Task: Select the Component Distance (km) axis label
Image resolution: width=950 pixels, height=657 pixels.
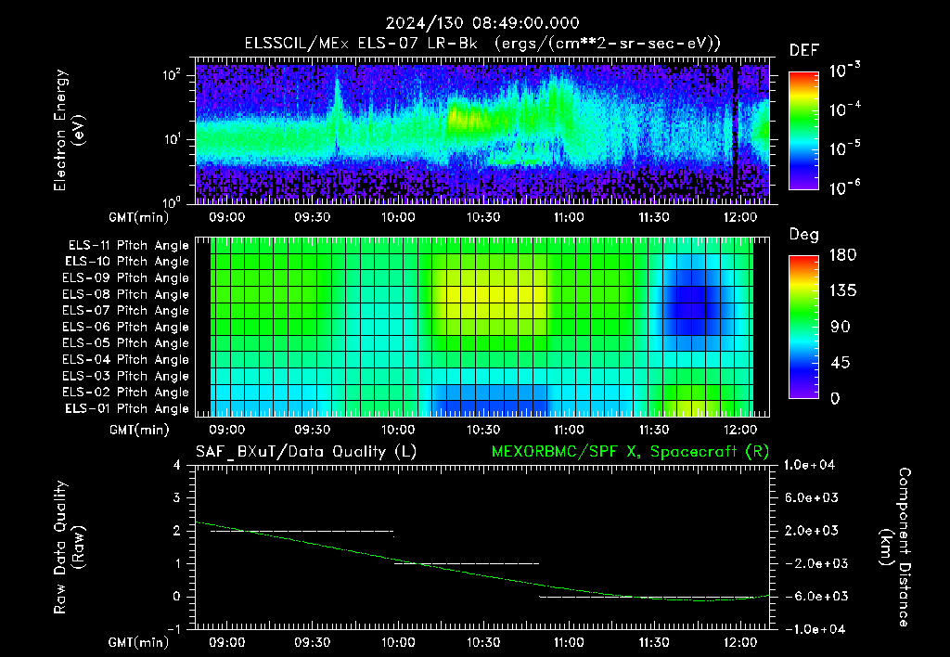Action: [x=895, y=547]
